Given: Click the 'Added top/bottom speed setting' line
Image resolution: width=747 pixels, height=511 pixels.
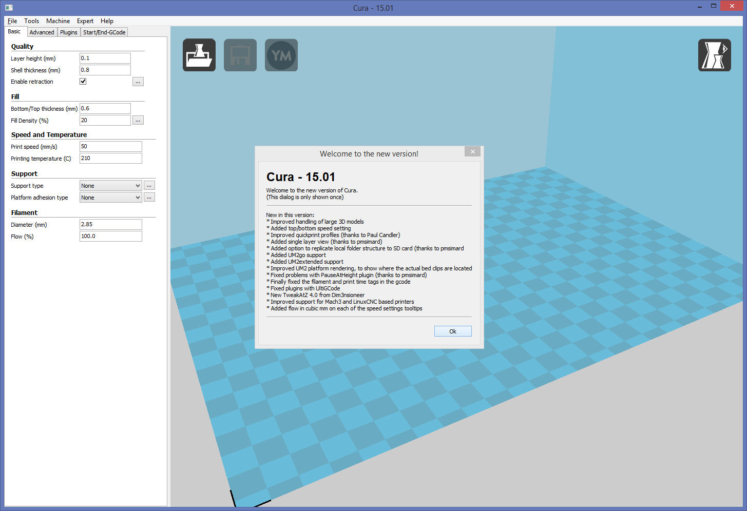Looking at the screenshot, I should (309, 228).
